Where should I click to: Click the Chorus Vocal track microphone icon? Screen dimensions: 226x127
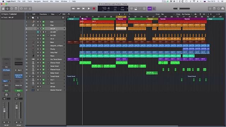(x=33, y=63)
